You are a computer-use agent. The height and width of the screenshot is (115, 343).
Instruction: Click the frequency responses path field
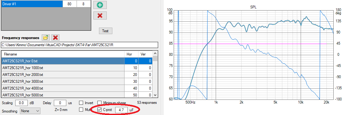(79, 45)
